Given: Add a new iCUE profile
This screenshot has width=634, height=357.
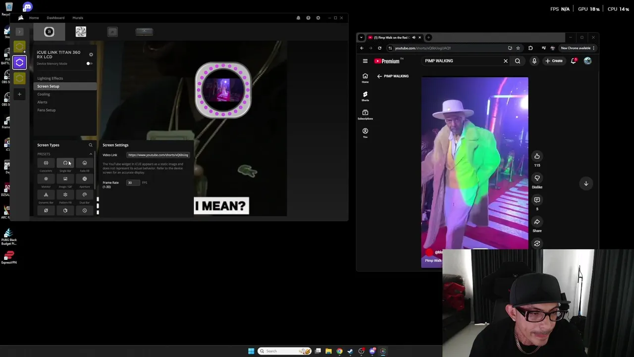Looking at the screenshot, I should (19, 94).
